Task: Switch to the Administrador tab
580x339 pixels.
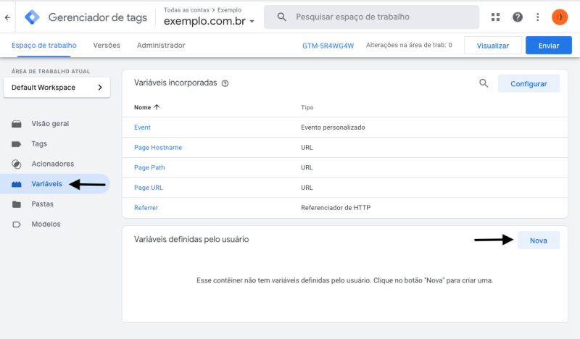Action: [x=161, y=45]
